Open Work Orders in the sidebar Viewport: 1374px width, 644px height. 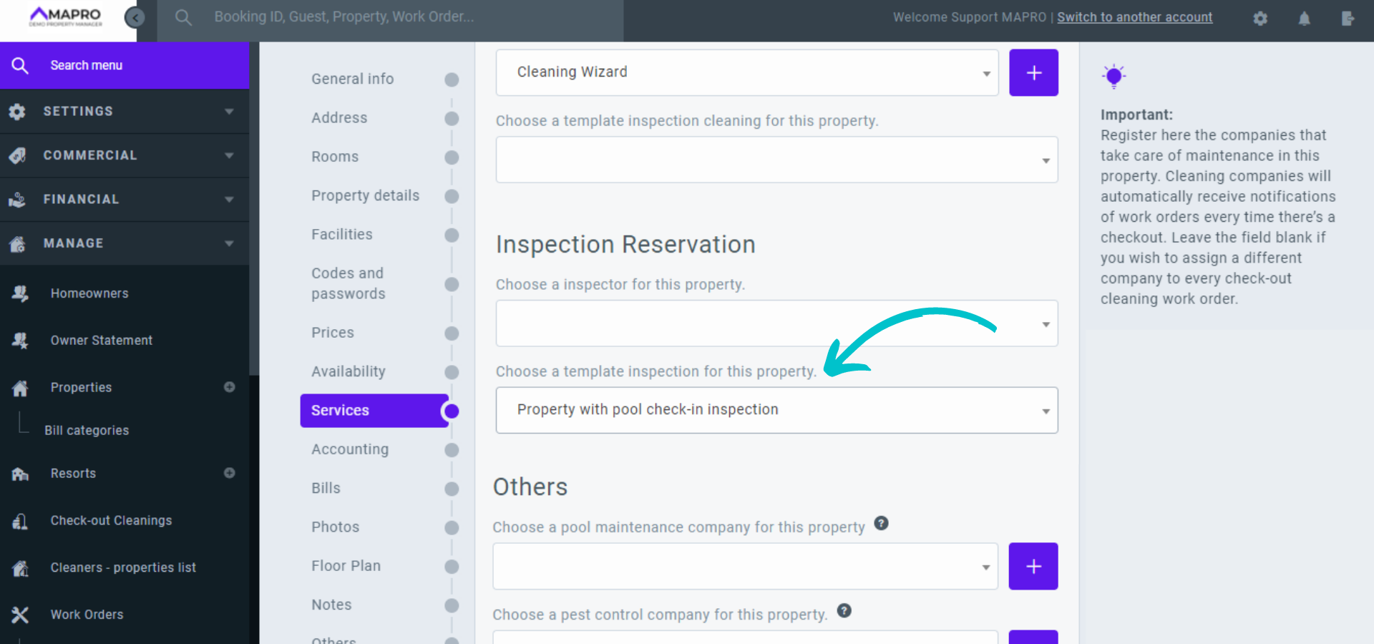87,615
